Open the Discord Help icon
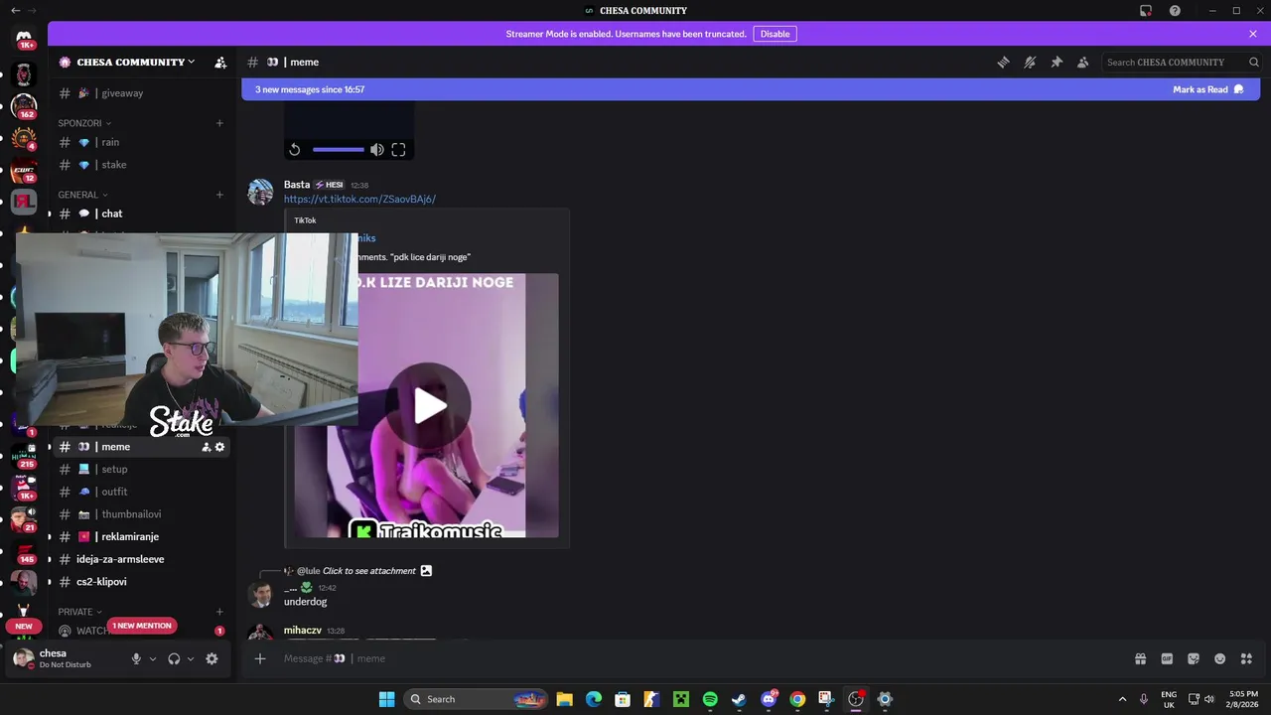1271x715 pixels. pyautogui.click(x=1175, y=11)
